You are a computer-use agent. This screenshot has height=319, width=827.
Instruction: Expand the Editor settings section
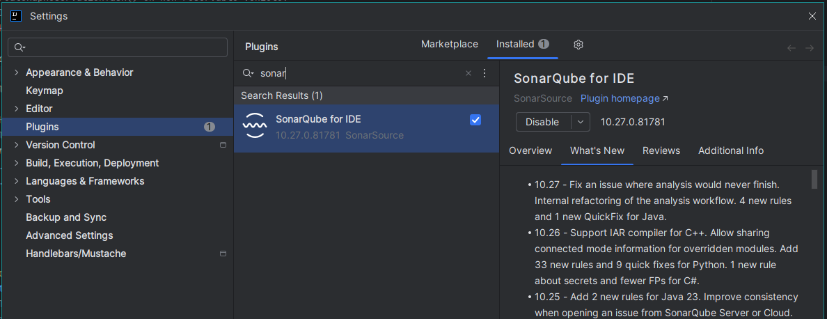(17, 109)
